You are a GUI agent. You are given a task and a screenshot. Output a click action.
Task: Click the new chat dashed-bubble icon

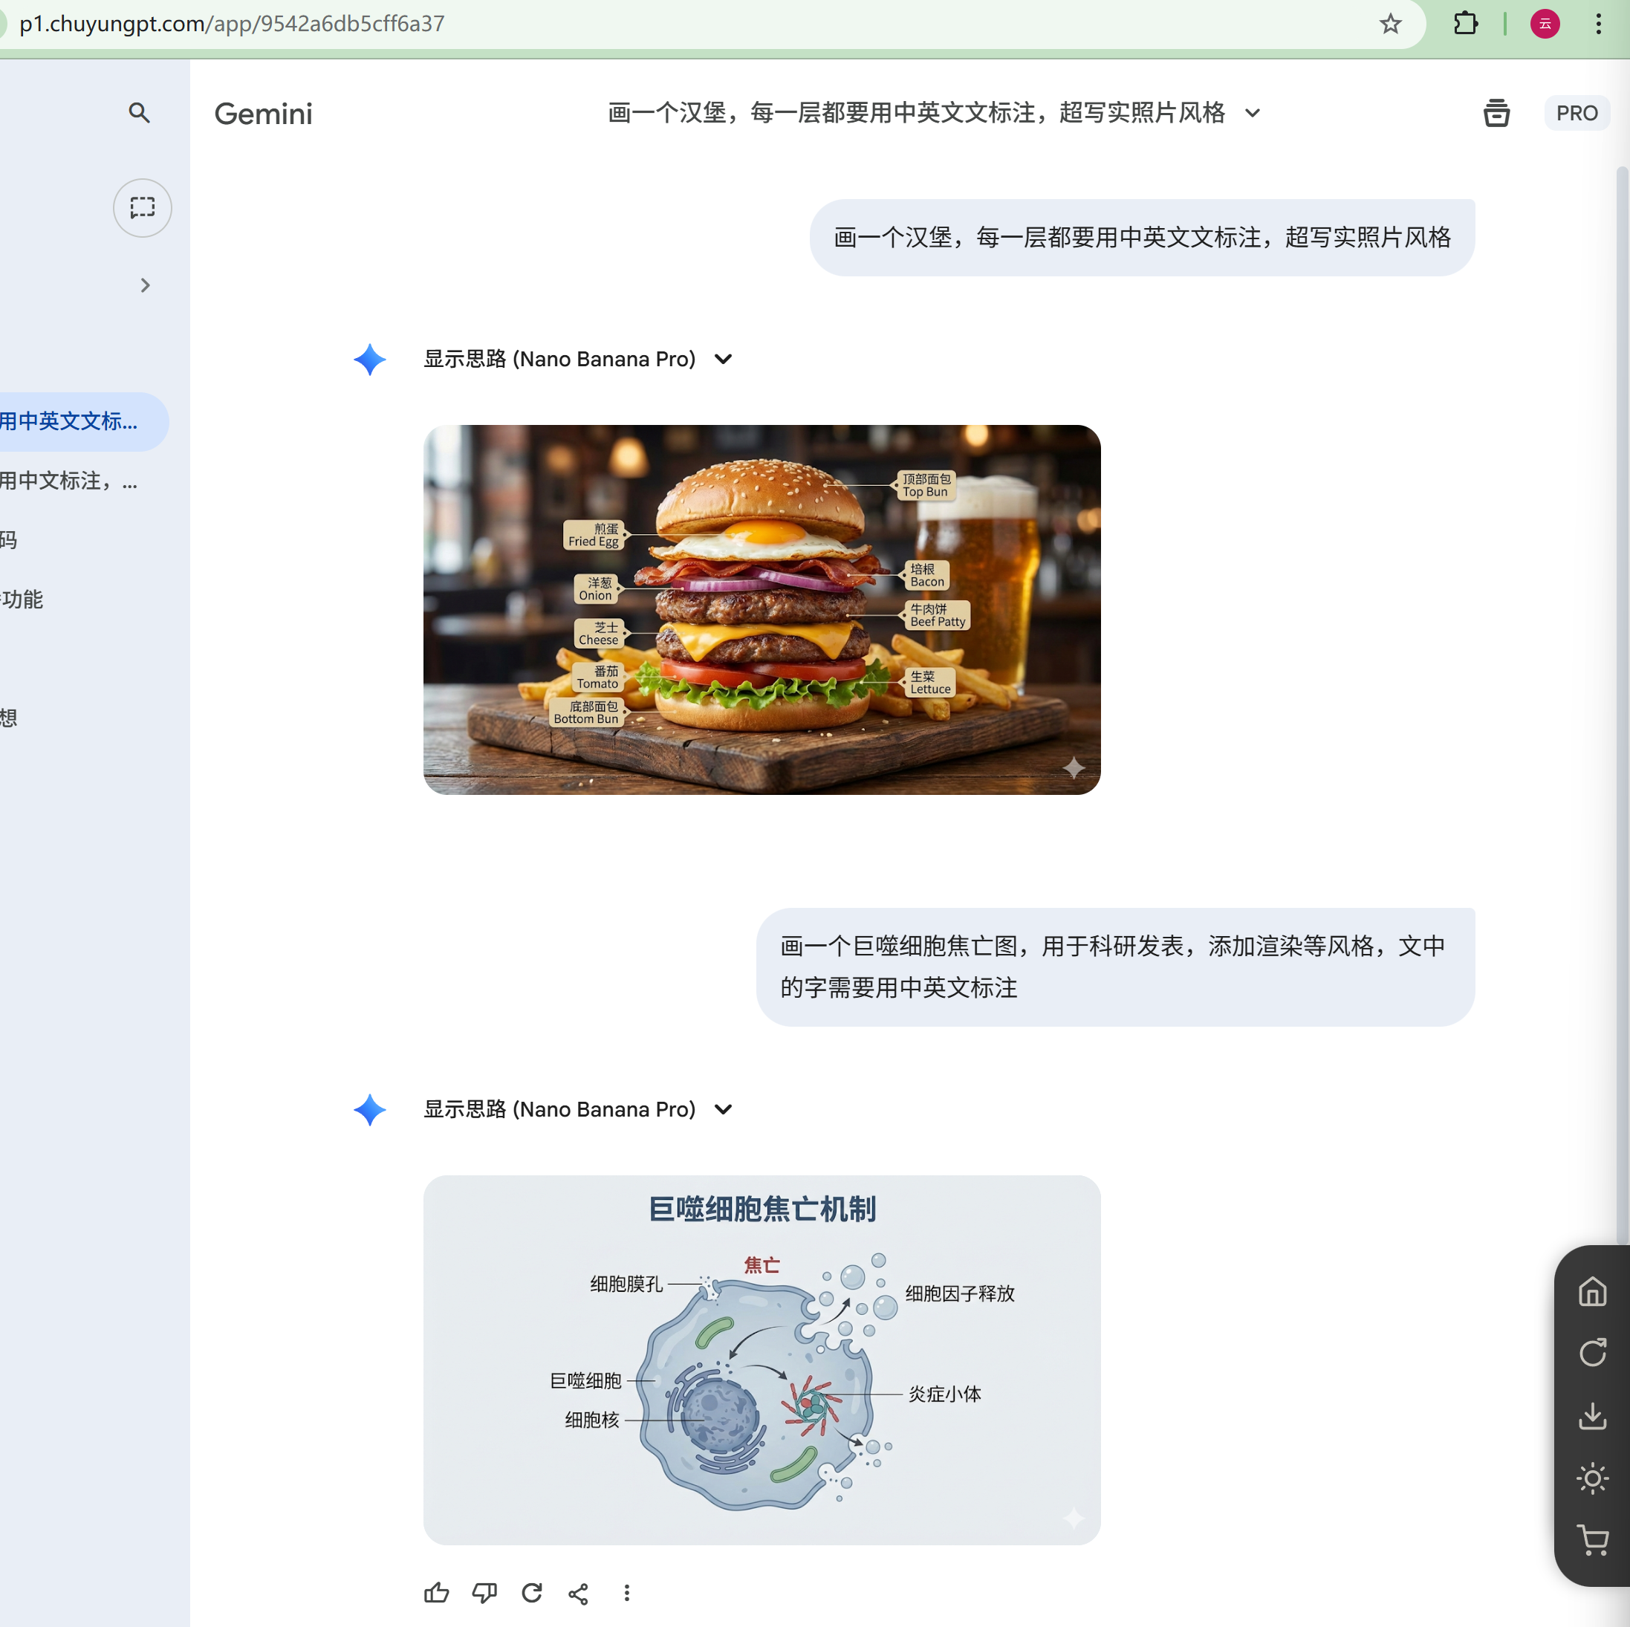143,207
